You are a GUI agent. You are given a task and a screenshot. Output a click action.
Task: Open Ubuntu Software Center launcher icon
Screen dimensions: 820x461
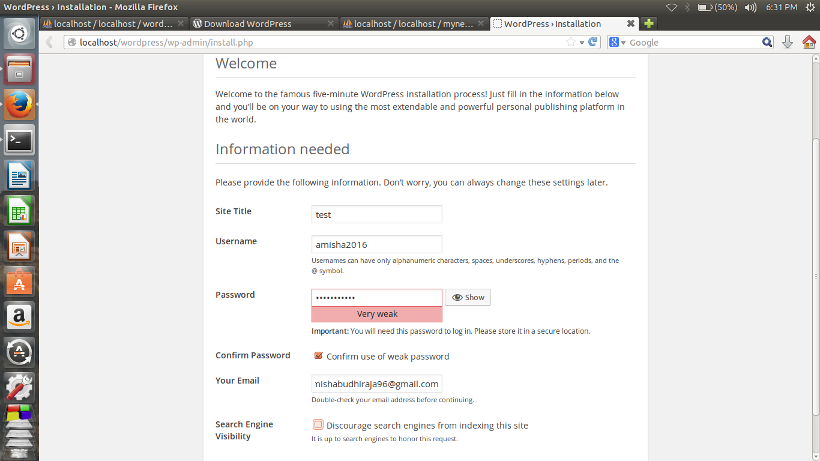[x=20, y=282]
